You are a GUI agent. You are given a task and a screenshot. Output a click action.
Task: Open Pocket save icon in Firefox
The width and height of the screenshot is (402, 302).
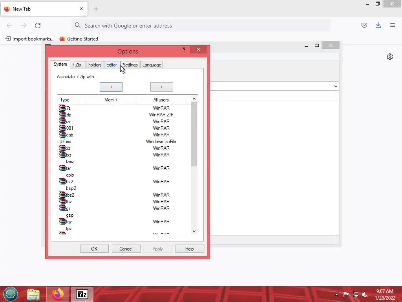pos(364,25)
